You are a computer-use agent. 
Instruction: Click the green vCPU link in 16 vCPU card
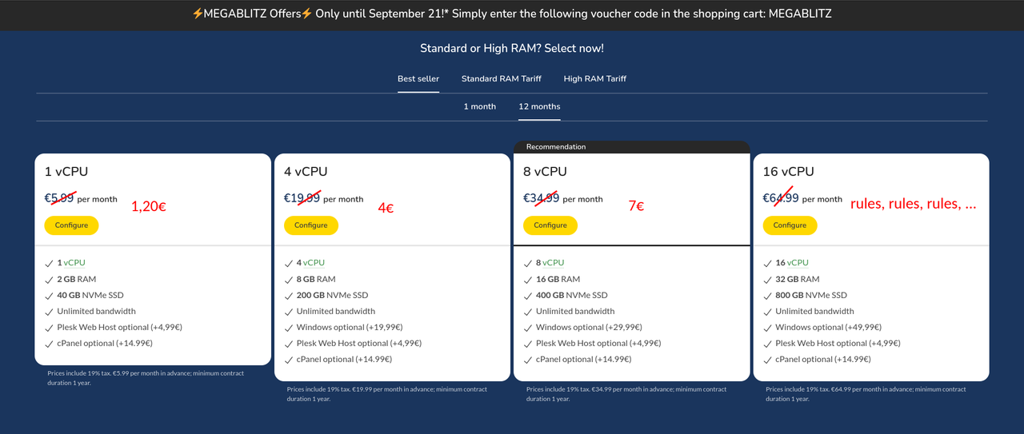tap(798, 262)
